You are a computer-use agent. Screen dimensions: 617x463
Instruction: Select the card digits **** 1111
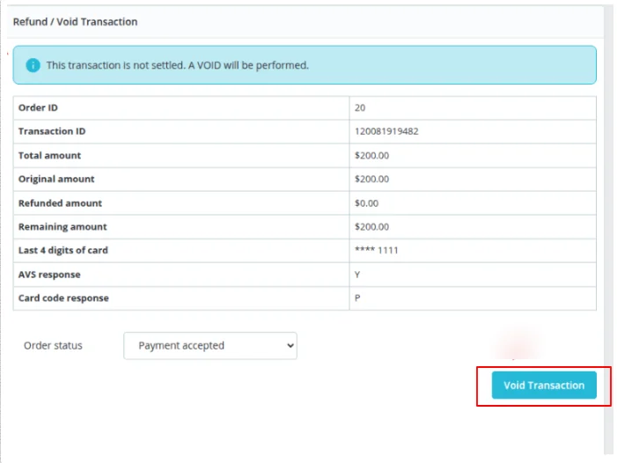pyautogui.click(x=376, y=250)
